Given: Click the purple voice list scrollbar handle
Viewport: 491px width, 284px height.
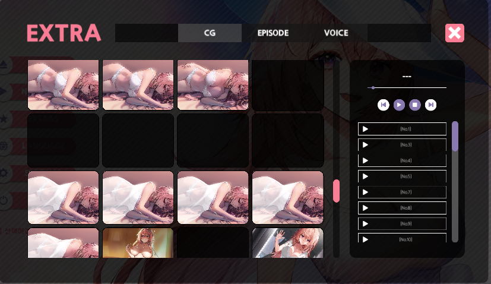Looking at the screenshot, I should tap(455, 137).
